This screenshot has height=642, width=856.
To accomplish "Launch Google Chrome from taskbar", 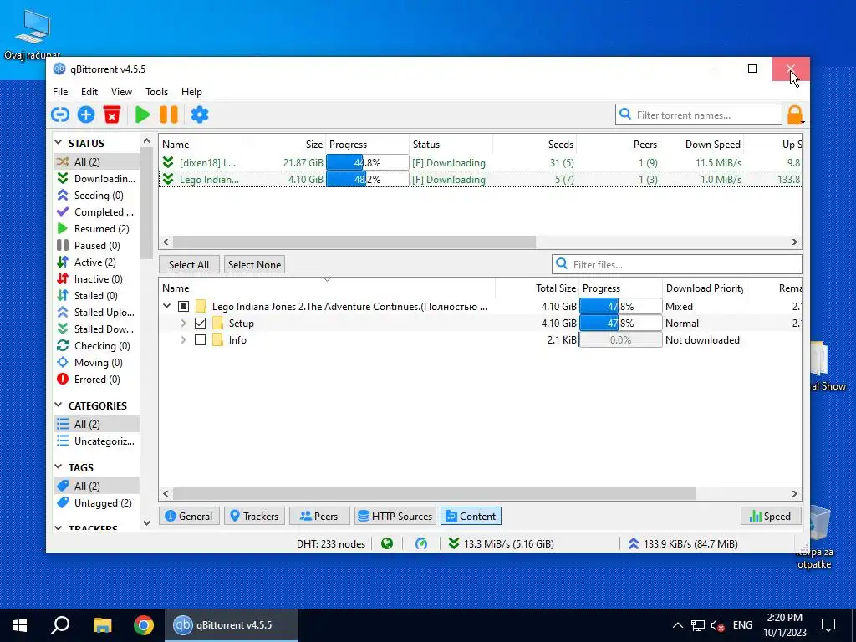I will 144,625.
